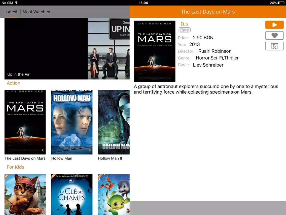
Task: Tap the Action category heading
Action: tap(14, 83)
